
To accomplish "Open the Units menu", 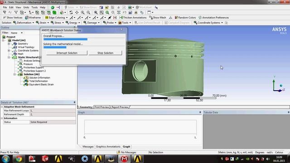I will pyautogui.click(x=26, y=7).
